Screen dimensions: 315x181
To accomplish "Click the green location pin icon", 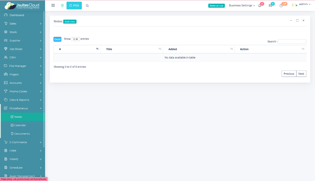I will click(x=62, y=6).
